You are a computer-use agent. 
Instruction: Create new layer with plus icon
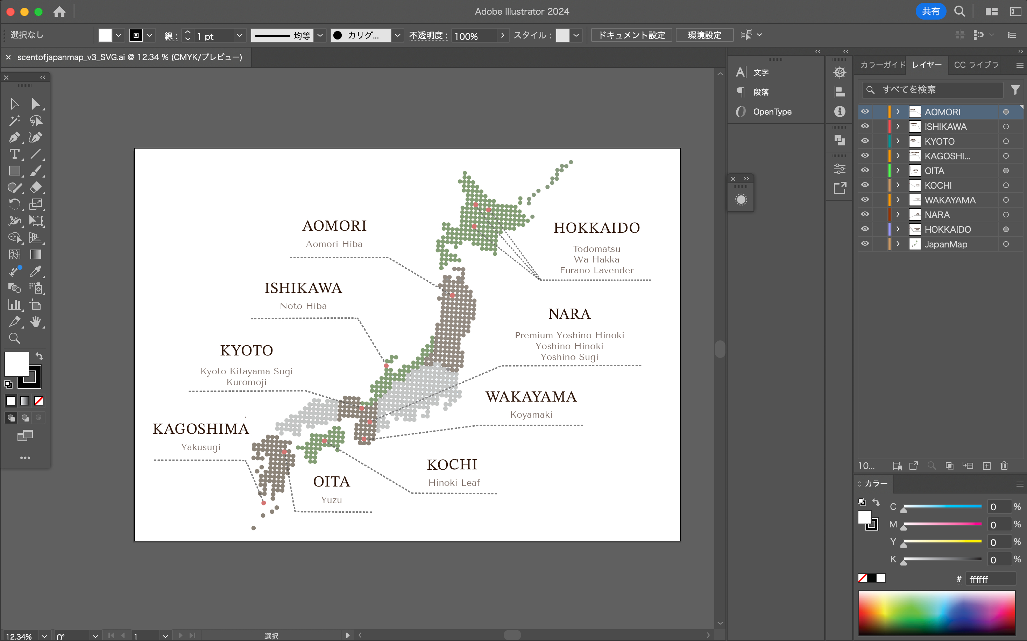click(987, 466)
